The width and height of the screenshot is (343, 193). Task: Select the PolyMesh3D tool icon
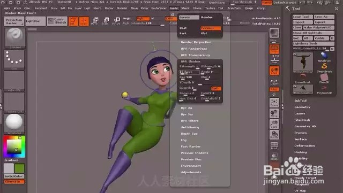[324, 89]
